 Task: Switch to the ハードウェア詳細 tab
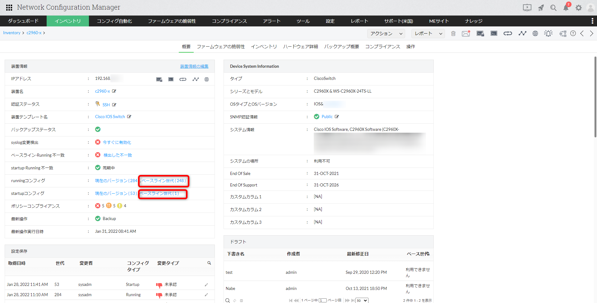(x=300, y=47)
